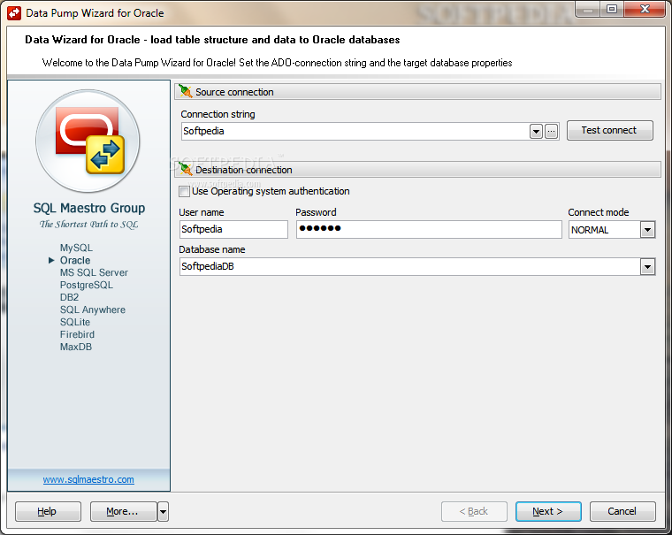Click the Source connection section header
The image size is (672, 535).
click(x=417, y=92)
